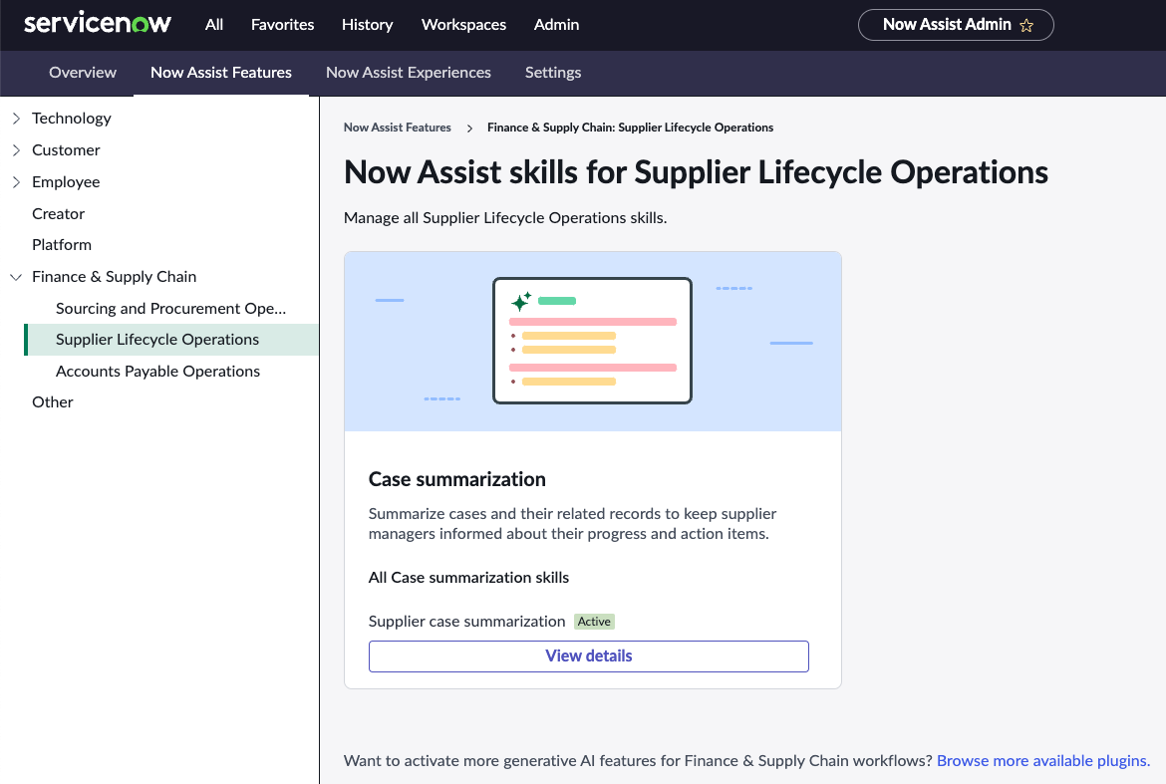Expand the Technology tree node
The image size is (1166, 784).
[x=16, y=119]
